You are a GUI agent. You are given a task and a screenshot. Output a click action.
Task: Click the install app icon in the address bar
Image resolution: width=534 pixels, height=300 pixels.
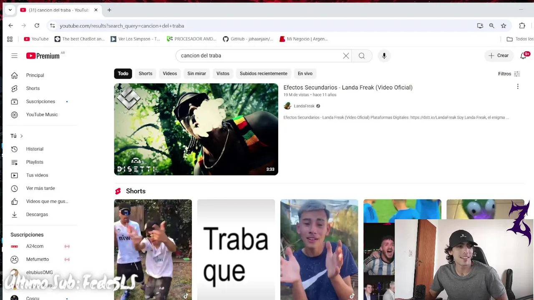(480, 26)
